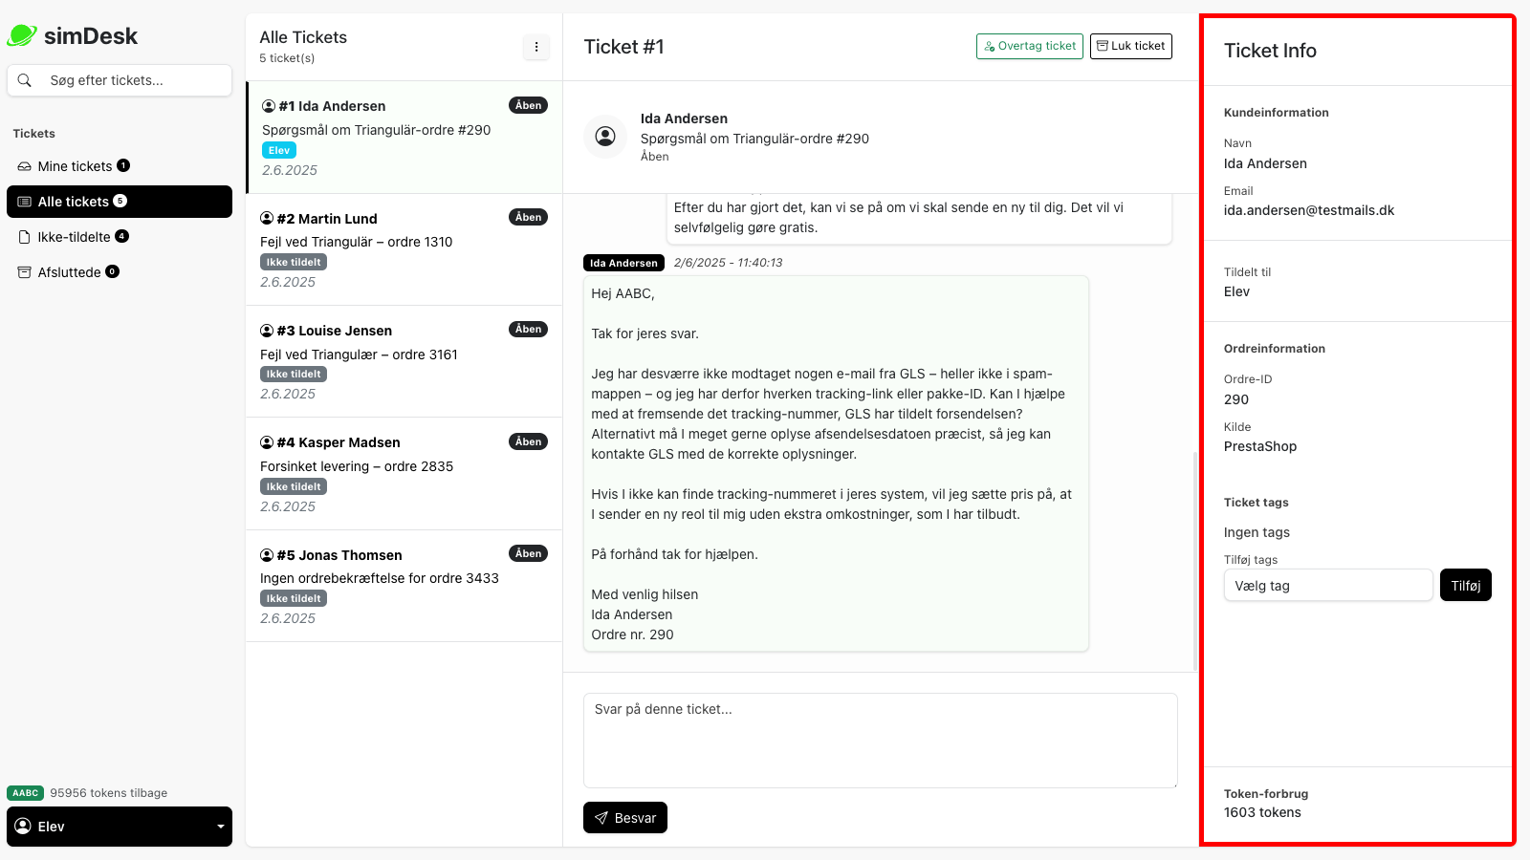Click the search magnifier icon

click(x=25, y=80)
